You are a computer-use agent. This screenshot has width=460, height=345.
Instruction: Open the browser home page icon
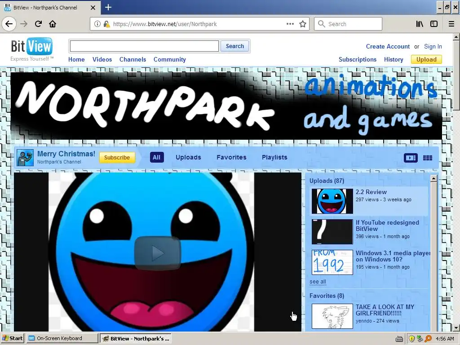coord(53,24)
